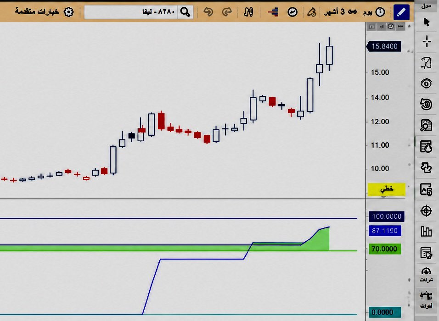This screenshot has height=321, width=439.
Task: Toggle the horizontal volume bars icon
Action: (273, 12)
